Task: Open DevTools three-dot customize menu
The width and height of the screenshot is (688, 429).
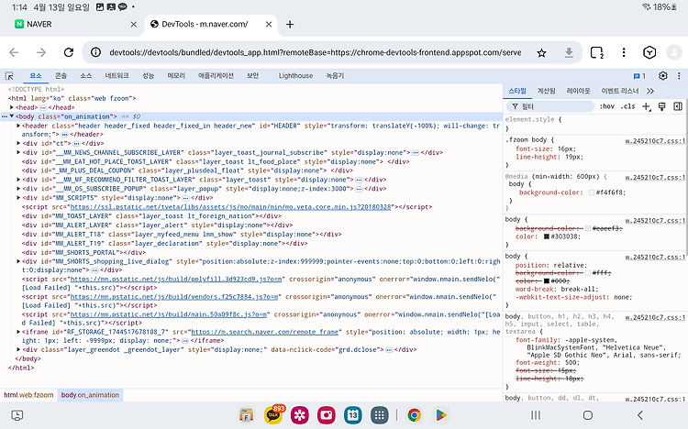Action: 679,75
